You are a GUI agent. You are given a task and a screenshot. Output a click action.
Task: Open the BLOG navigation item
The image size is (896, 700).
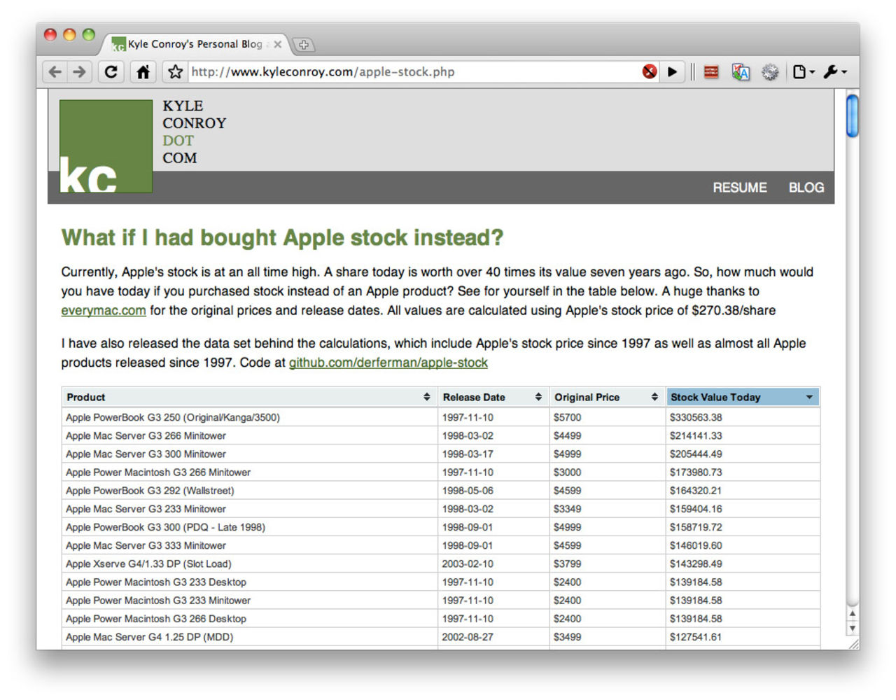coord(806,188)
